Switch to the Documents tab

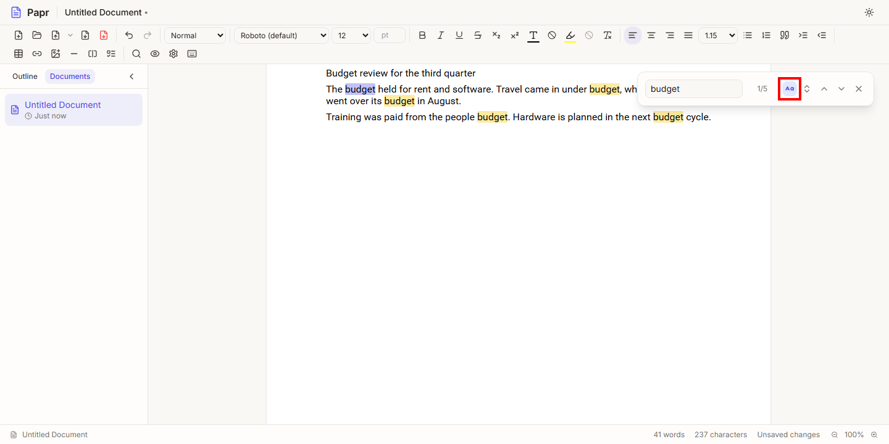70,76
